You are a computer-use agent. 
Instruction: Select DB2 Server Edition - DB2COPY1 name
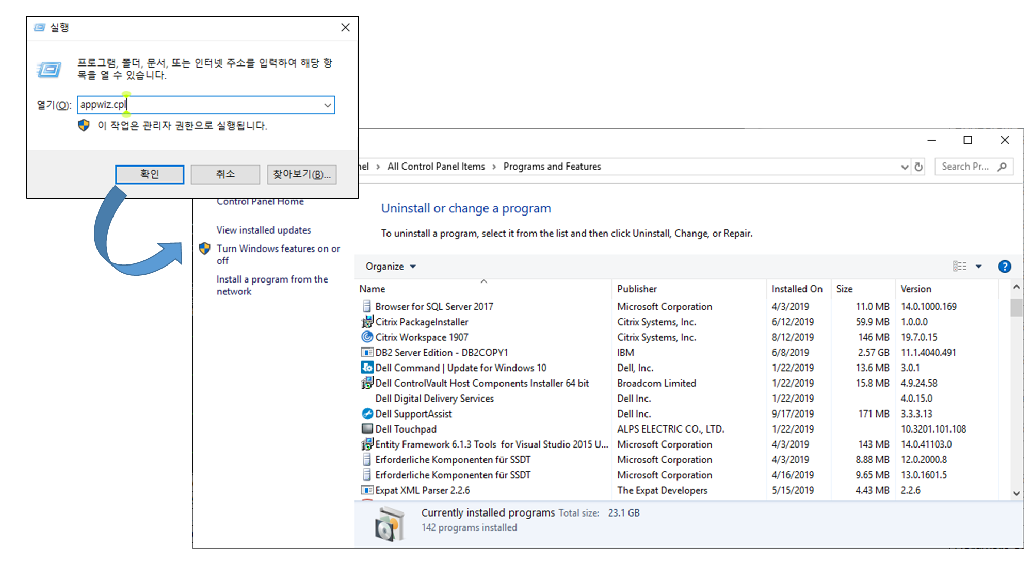pyautogui.click(x=442, y=353)
